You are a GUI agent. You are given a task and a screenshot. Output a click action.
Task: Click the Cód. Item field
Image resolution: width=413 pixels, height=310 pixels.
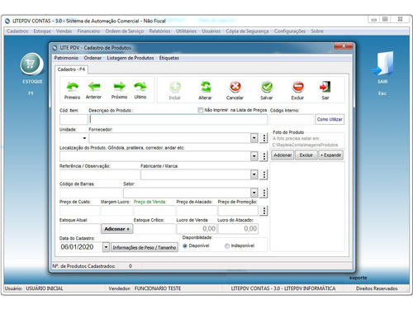coord(74,120)
